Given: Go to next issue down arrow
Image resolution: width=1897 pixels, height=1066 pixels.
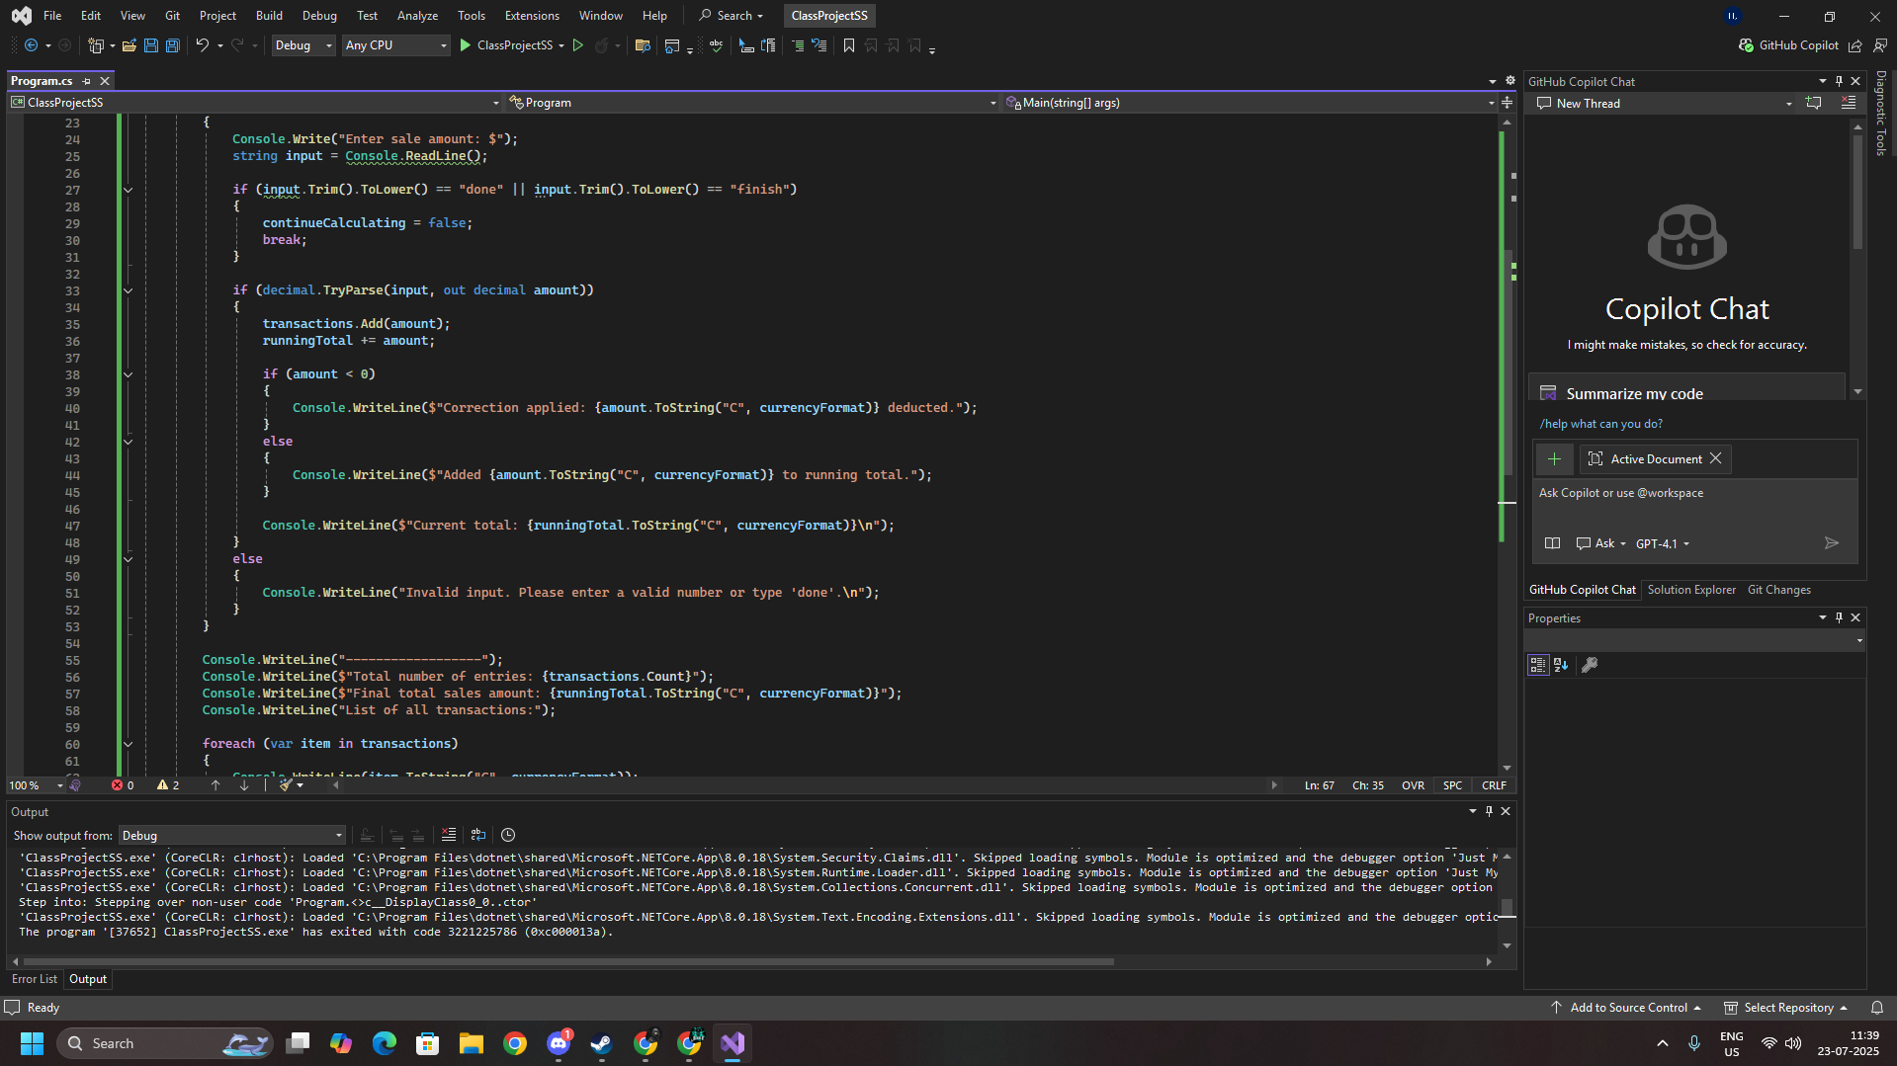Looking at the screenshot, I should [244, 785].
